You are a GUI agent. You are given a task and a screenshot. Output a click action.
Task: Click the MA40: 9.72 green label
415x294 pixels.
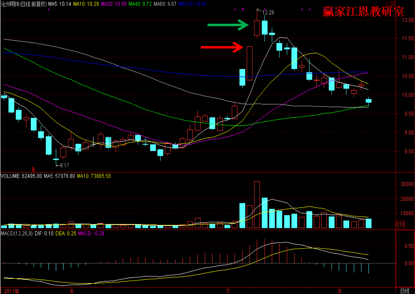coord(140,4)
